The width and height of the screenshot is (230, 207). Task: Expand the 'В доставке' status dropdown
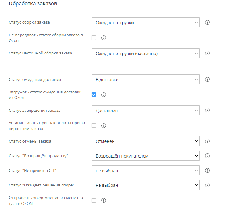click(145, 80)
